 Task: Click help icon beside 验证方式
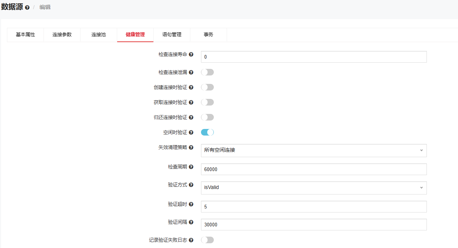191,185
